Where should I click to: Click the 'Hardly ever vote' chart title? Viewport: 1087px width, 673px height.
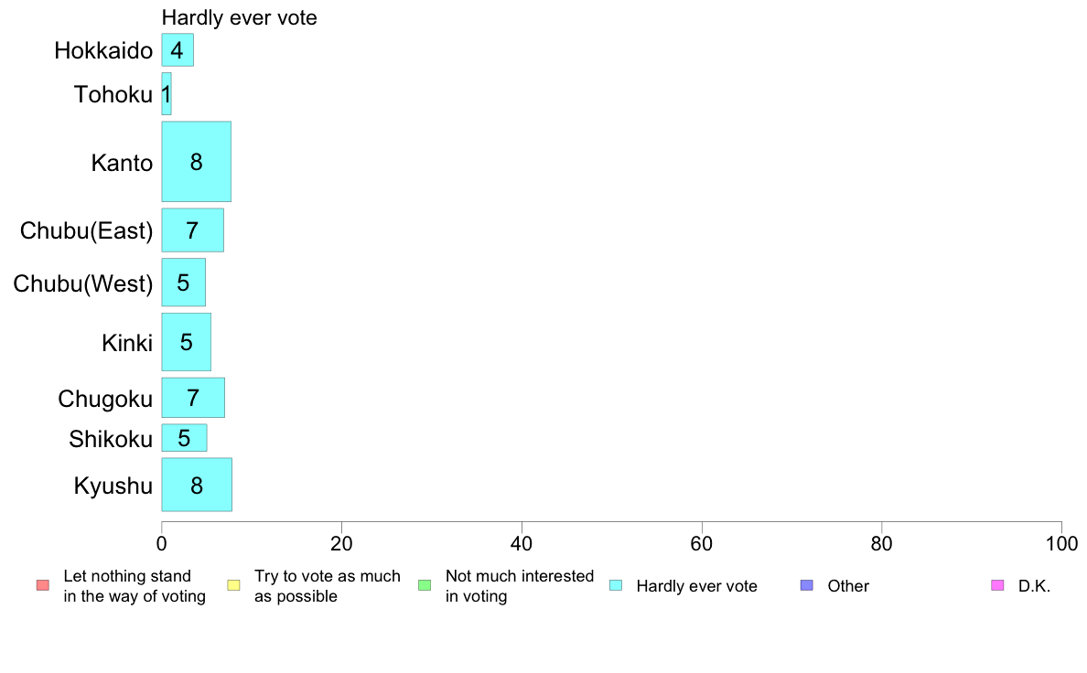pyautogui.click(x=239, y=17)
